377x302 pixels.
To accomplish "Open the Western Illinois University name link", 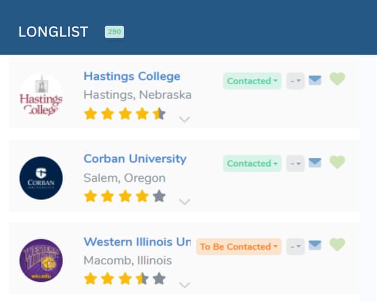I will pos(137,242).
